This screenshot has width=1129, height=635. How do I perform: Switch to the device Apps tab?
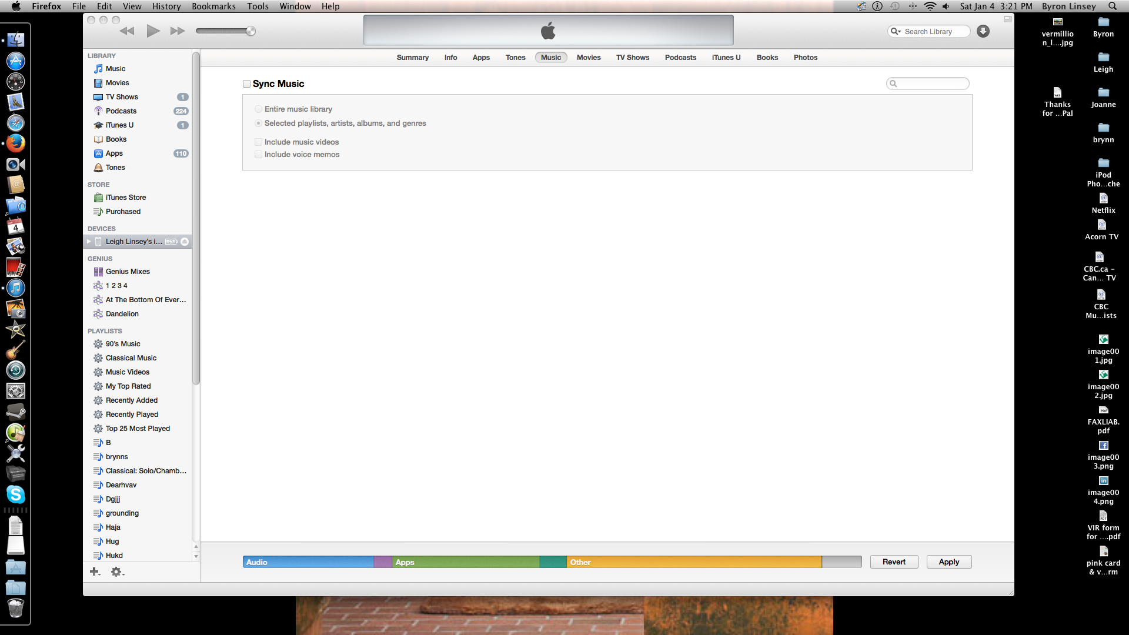481,58
